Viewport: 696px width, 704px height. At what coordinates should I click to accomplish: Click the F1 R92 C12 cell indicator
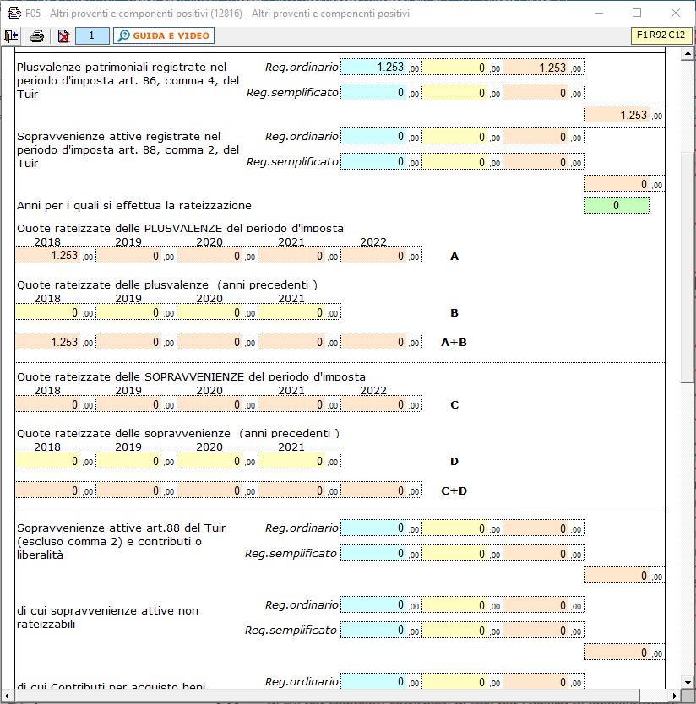click(x=661, y=35)
